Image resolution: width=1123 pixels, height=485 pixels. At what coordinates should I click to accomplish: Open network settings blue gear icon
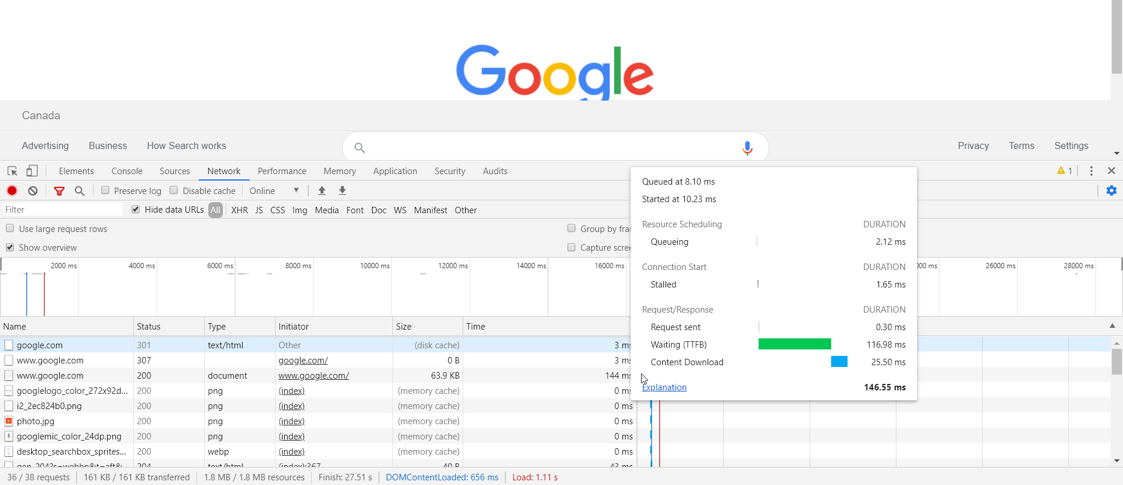1112,190
